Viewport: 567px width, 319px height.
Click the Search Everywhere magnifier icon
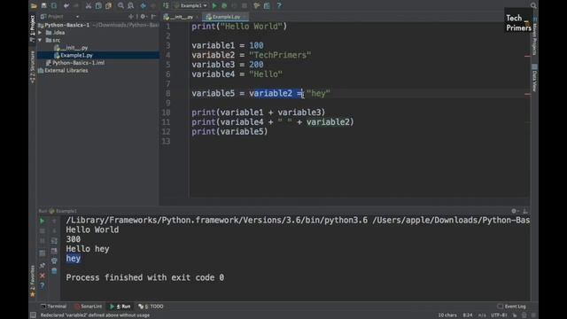click(533, 5)
